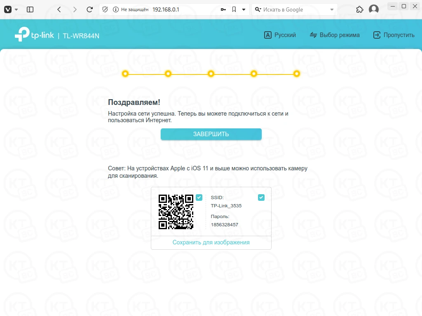Click the SSID value TP-Link_3535
422x316 pixels.
click(226, 206)
